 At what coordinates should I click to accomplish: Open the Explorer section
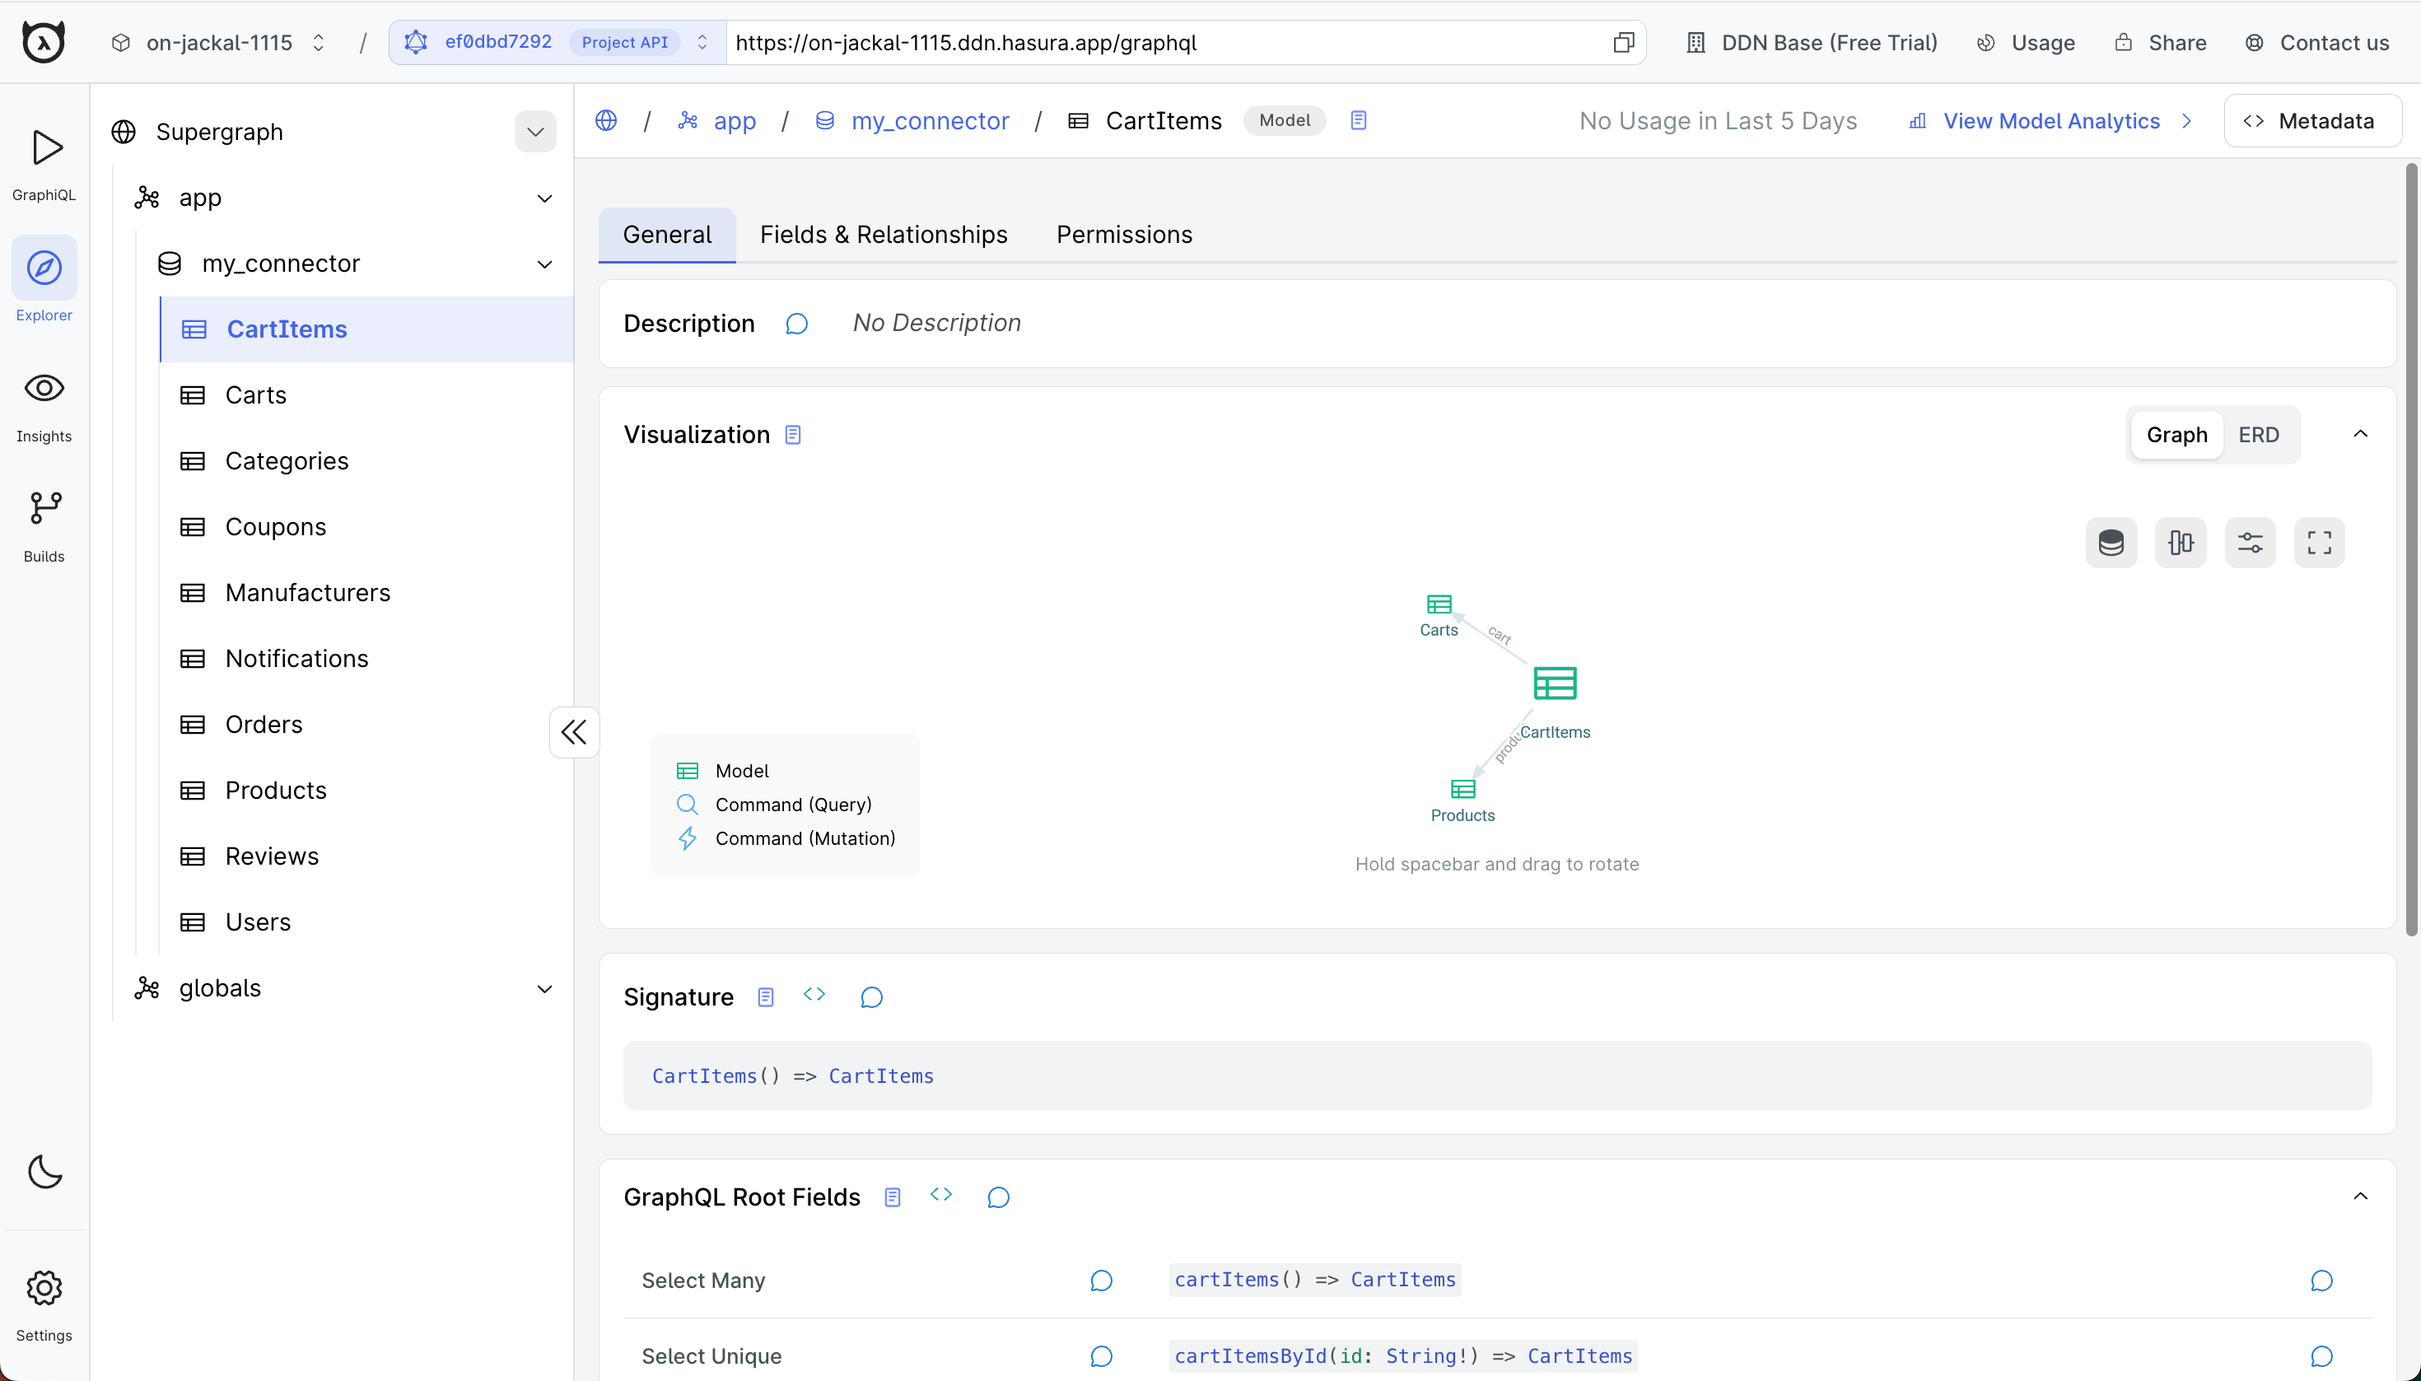click(44, 281)
